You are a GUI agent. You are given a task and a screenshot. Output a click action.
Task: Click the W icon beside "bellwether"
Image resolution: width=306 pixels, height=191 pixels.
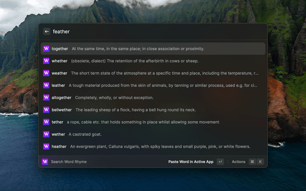[x=46, y=110]
